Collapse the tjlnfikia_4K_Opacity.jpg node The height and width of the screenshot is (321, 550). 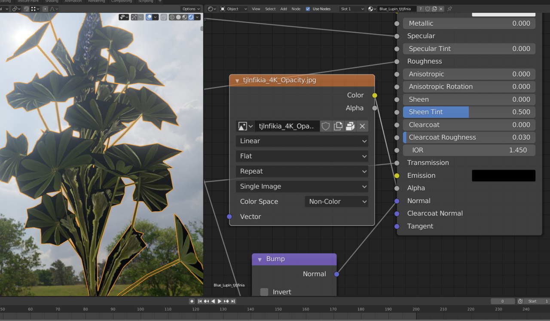click(x=237, y=80)
